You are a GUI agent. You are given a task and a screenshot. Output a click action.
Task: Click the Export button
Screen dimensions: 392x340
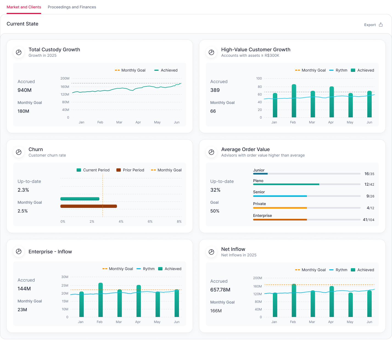point(373,25)
